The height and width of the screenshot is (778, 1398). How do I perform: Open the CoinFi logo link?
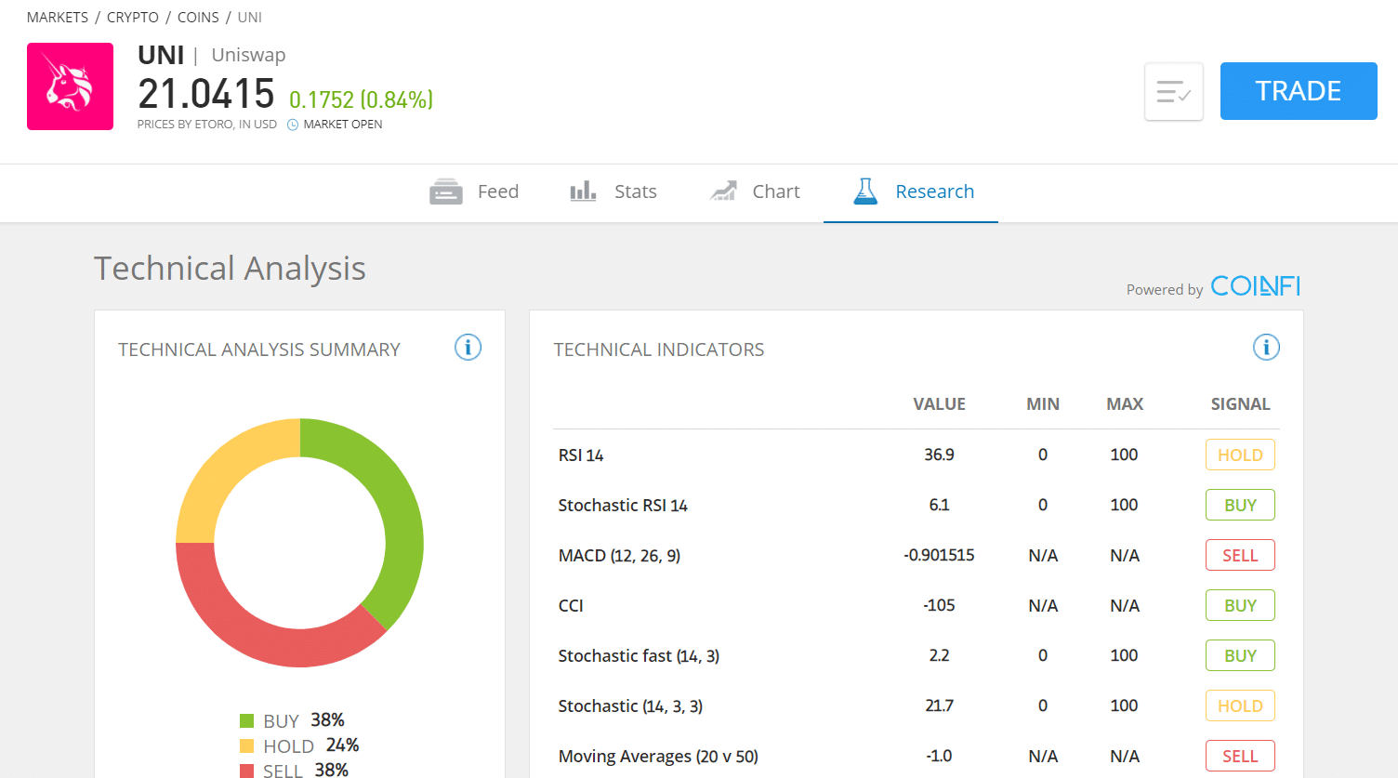(1255, 286)
